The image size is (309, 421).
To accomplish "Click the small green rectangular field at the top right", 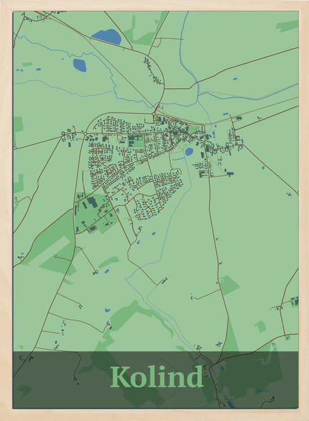I will pos(287,26).
